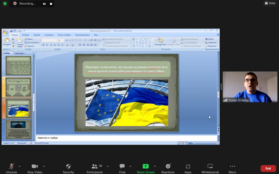
Task: Switch to the Рецензирование ribbon tab
Action: (82, 35)
